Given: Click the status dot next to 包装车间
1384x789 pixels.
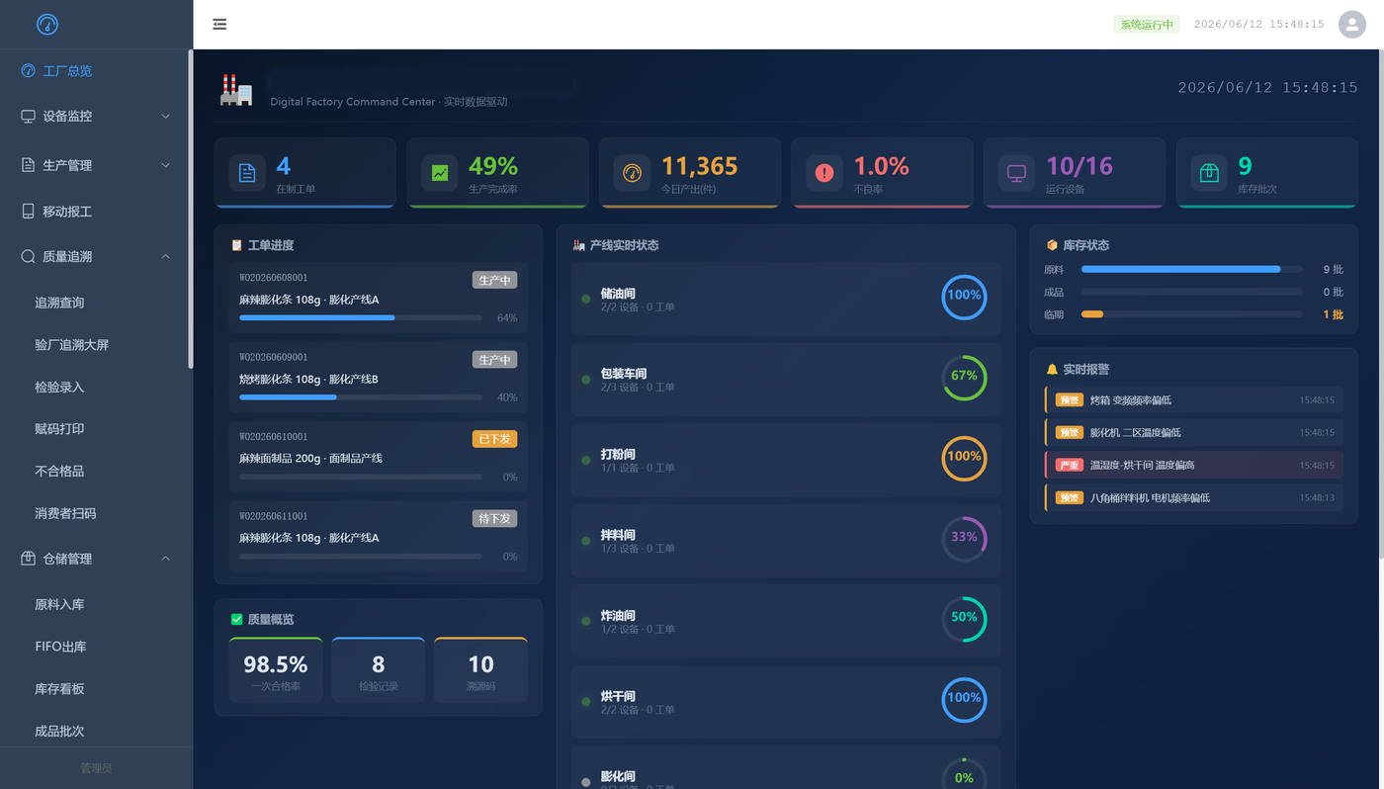Looking at the screenshot, I should click(x=586, y=380).
